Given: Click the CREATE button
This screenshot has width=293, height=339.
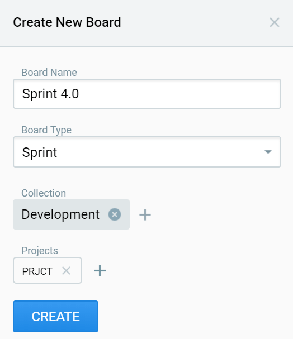Looking at the screenshot, I should [x=55, y=316].
